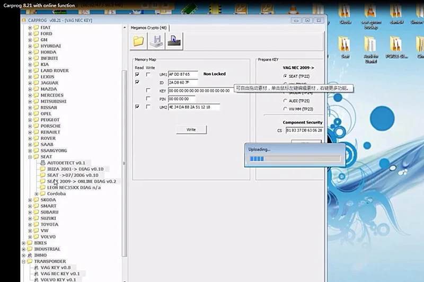Click the VAG KEY v0.8 key icon
Viewport: 424px width, 282px height.
(x=36, y=268)
